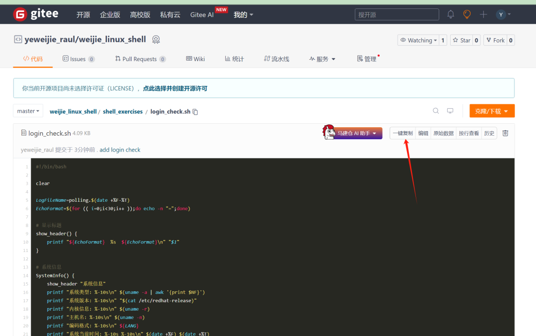Fork this repository
The image size is (536, 336).
click(x=495, y=40)
